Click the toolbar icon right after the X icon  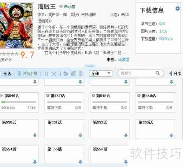point(66,74)
